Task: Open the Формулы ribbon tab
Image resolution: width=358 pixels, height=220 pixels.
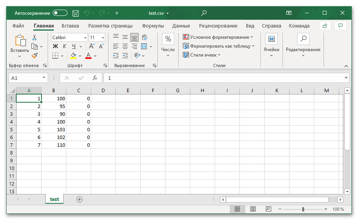Action: tap(153, 26)
